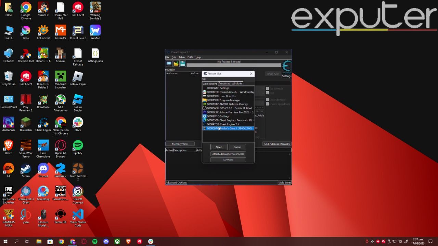Open the KovaaK's desktop icon

click(x=61, y=32)
